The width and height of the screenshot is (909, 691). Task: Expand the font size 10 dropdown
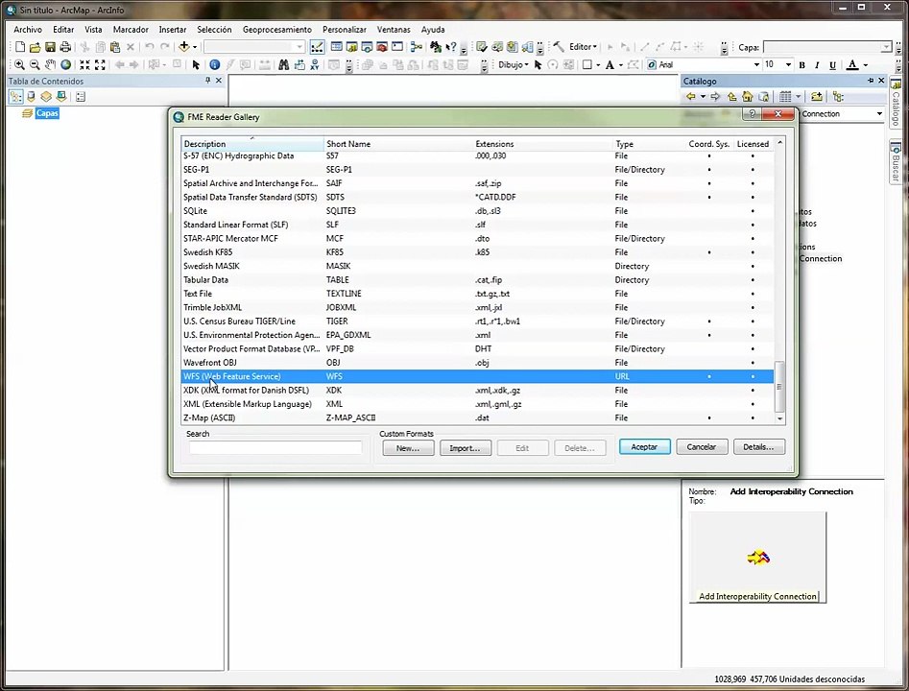788,65
